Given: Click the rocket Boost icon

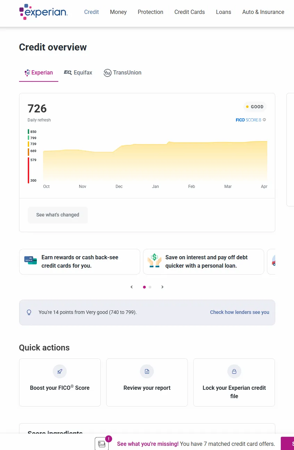Looking at the screenshot, I should [60, 371].
